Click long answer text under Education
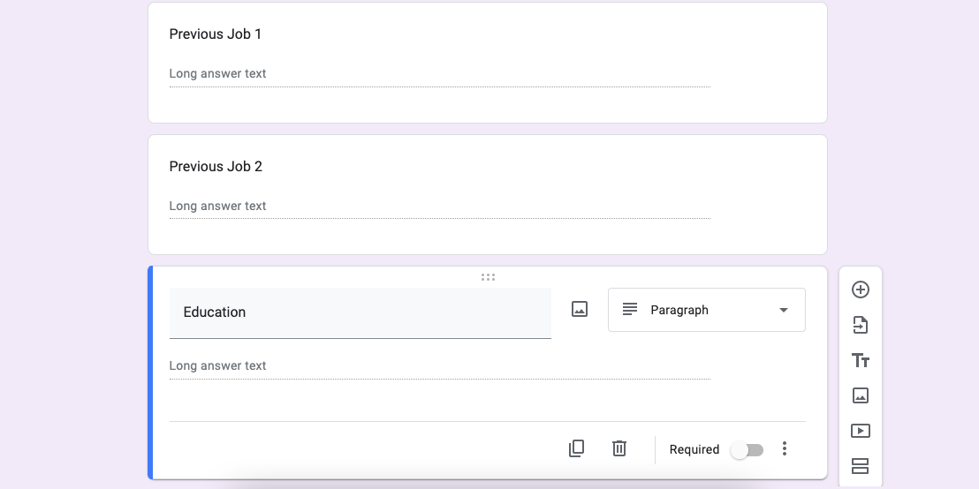The height and width of the screenshot is (489, 979). (x=218, y=366)
